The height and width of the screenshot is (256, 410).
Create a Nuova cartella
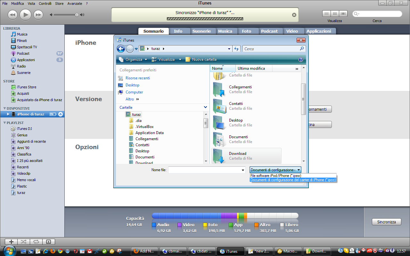pyautogui.click(x=201, y=60)
